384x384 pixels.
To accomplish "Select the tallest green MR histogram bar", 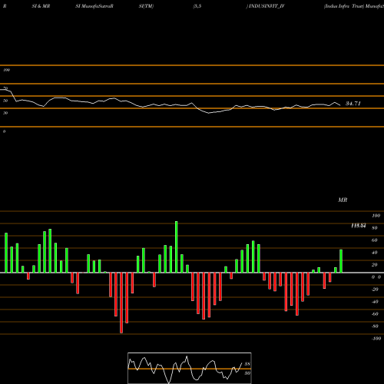I will point(177,247).
